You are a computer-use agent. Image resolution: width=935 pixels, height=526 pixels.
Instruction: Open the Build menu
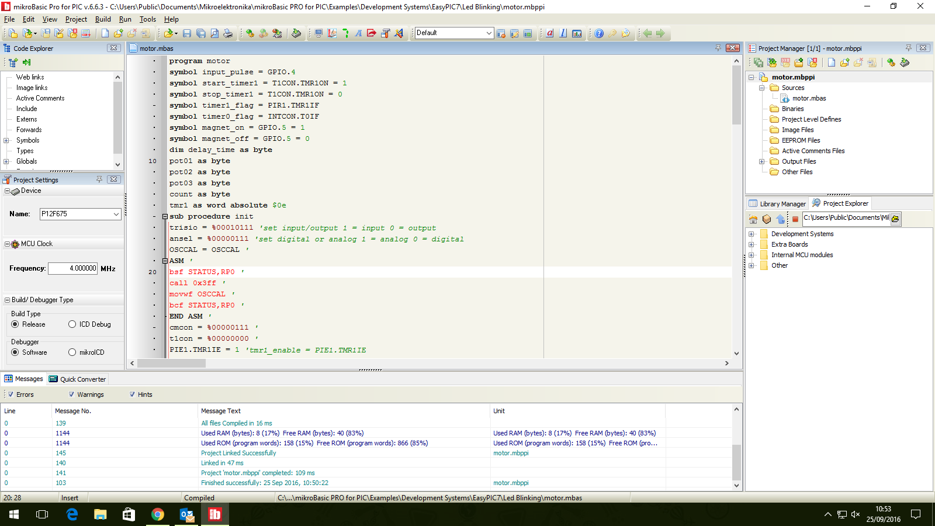tap(103, 19)
